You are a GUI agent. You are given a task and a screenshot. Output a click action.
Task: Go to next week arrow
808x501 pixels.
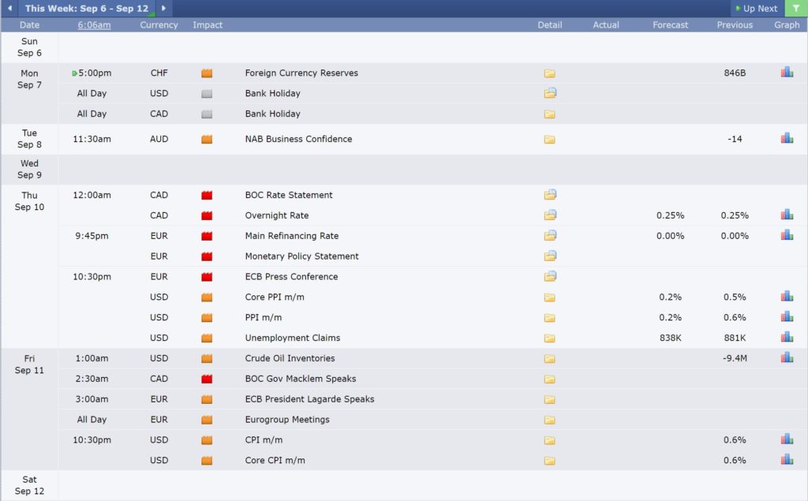pos(164,8)
